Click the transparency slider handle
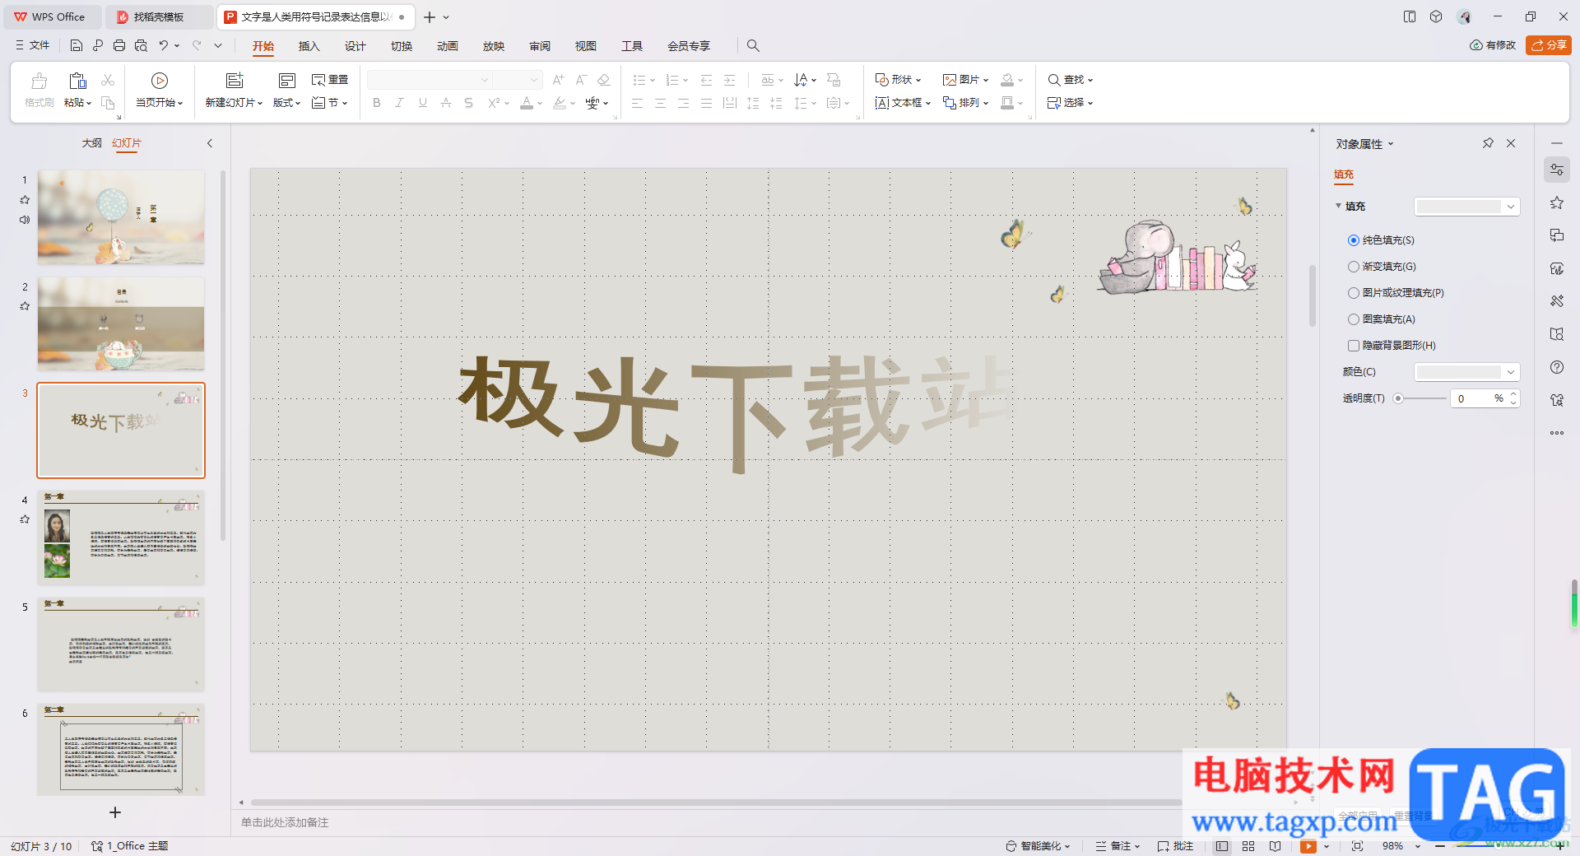 (1398, 398)
